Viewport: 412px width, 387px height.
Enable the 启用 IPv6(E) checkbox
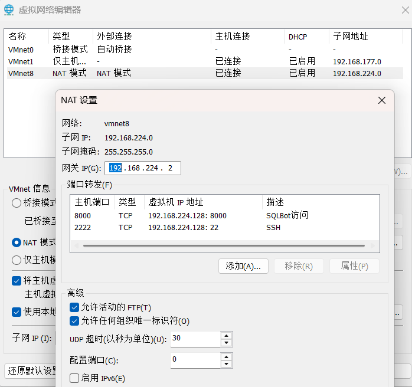(74, 378)
